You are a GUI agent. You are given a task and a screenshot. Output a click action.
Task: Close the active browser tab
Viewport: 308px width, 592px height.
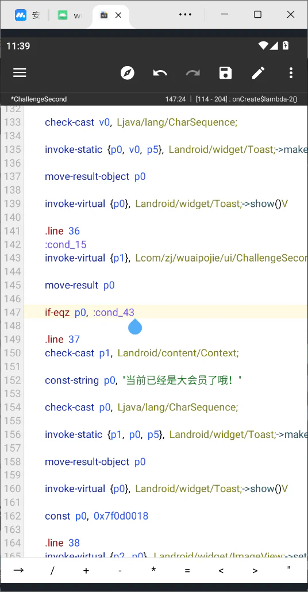pos(118,15)
